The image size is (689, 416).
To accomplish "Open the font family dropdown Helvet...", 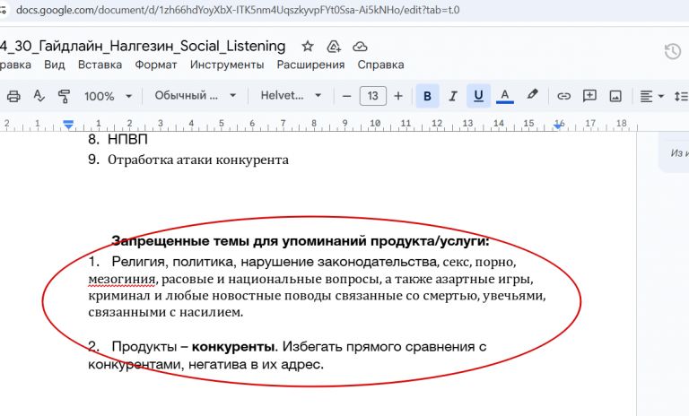I will click(x=291, y=95).
